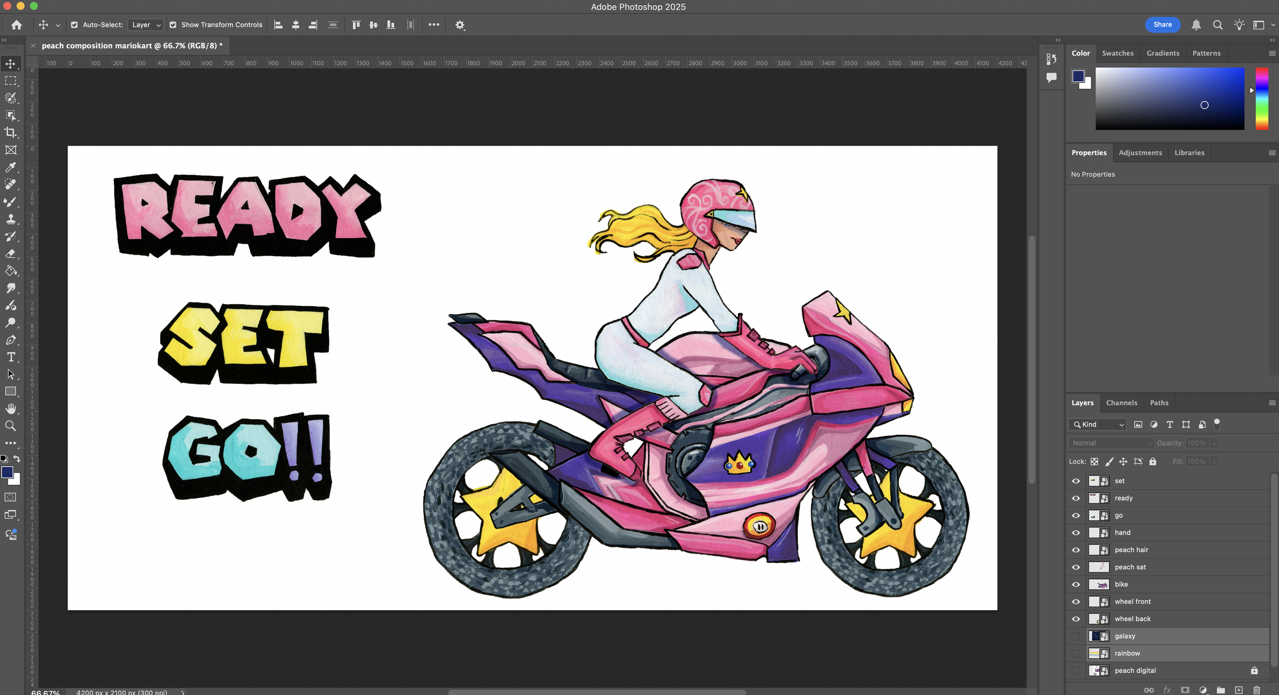Select the Horizontal Type tool
This screenshot has width=1279, height=695.
point(10,357)
